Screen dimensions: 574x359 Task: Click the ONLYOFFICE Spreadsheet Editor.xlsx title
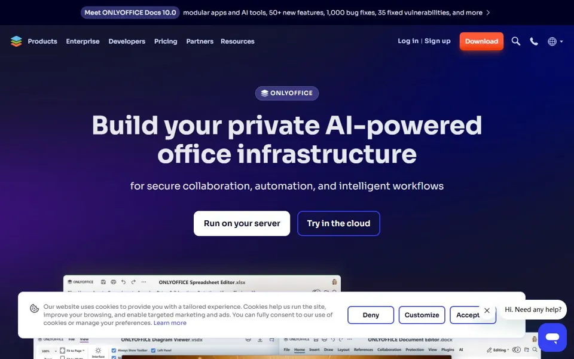pyautogui.click(x=202, y=282)
